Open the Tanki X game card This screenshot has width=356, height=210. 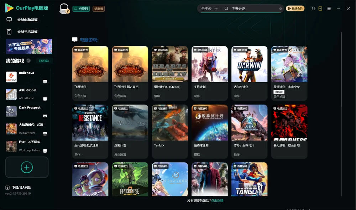pyautogui.click(x=170, y=132)
